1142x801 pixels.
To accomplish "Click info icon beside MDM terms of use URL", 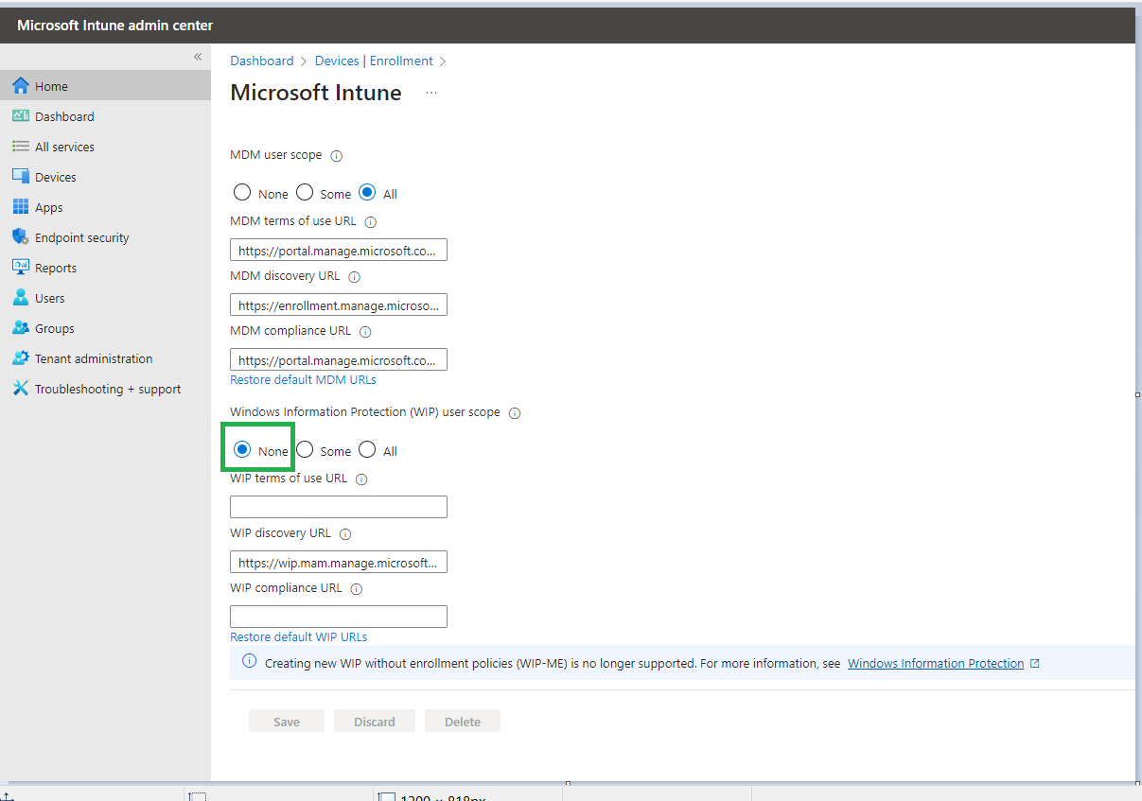I will (370, 222).
